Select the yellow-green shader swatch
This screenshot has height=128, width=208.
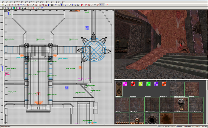pyautogui.click(x=141, y=84)
